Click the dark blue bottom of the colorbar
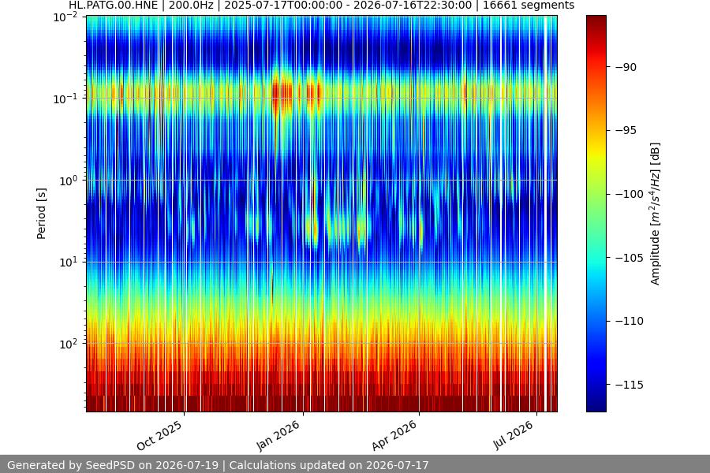Viewport: 710px width, 473px height. coord(596,405)
